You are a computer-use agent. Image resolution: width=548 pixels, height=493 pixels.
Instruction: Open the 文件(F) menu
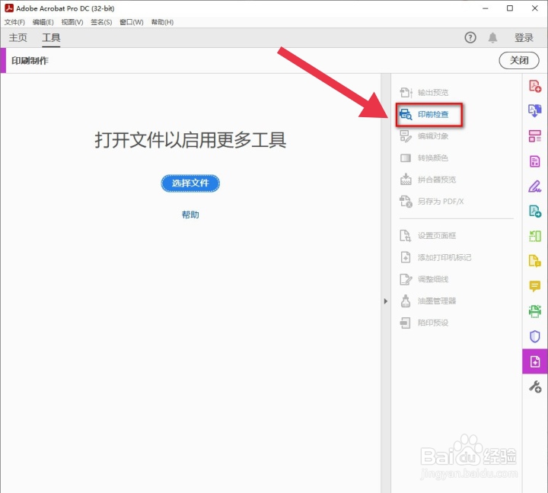[x=14, y=22]
